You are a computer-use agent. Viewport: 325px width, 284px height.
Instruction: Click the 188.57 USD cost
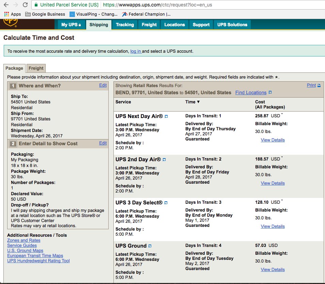(267, 159)
